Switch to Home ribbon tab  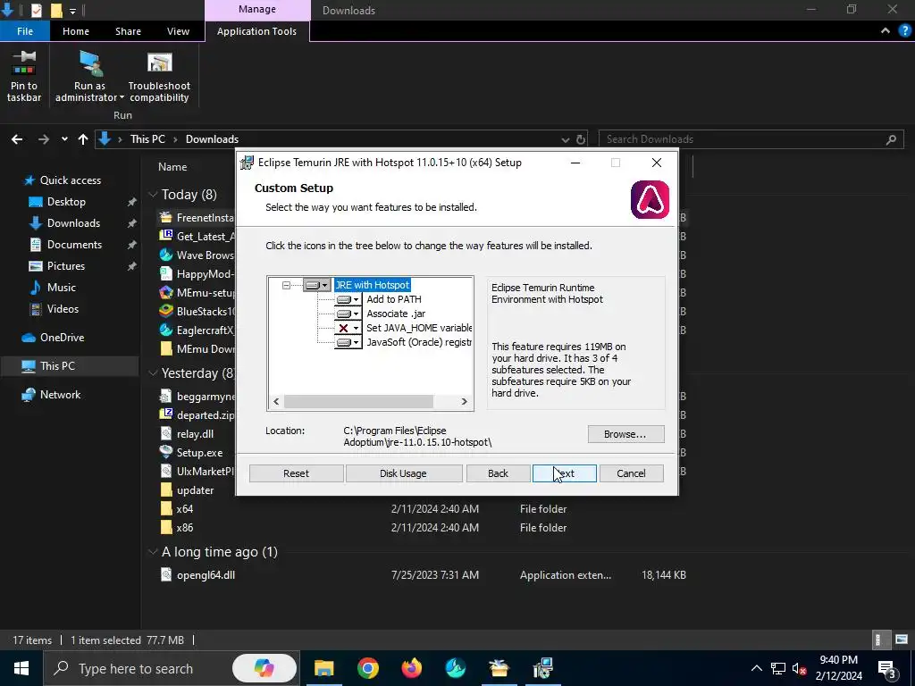coord(76,31)
